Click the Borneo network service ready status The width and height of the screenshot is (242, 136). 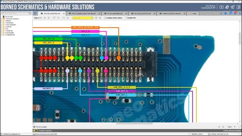46,134
